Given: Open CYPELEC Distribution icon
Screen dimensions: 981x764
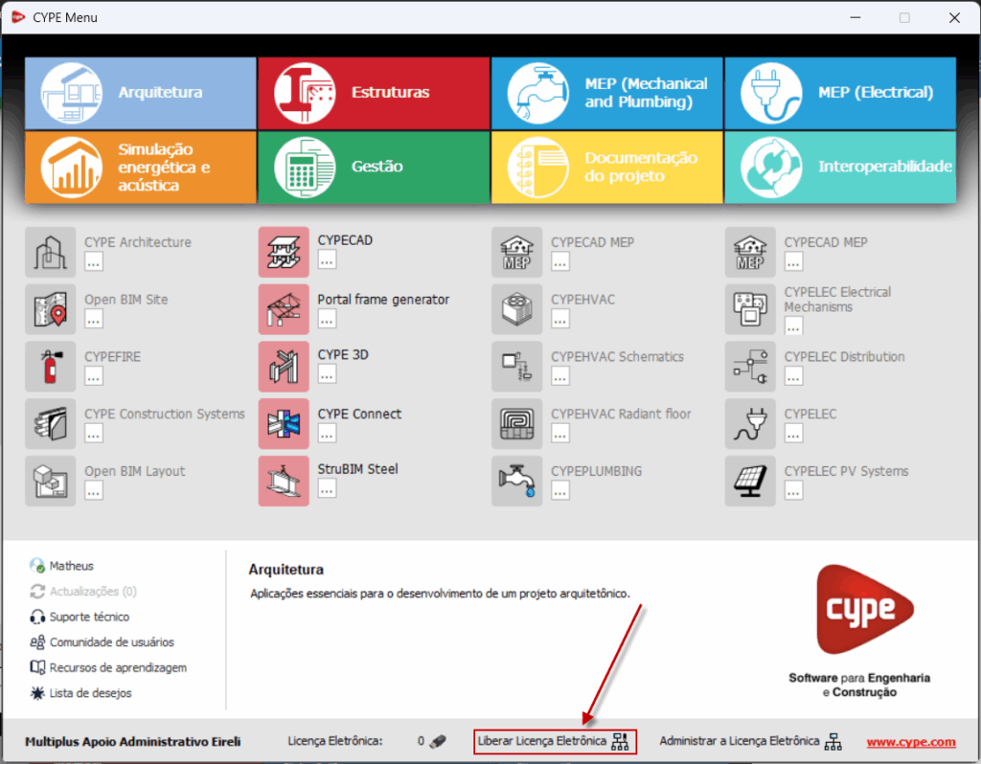Looking at the screenshot, I should pyautogui.click(x=750, y=367).
